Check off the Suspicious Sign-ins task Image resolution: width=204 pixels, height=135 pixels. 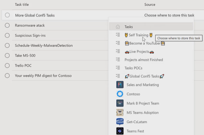click(7, 35)
